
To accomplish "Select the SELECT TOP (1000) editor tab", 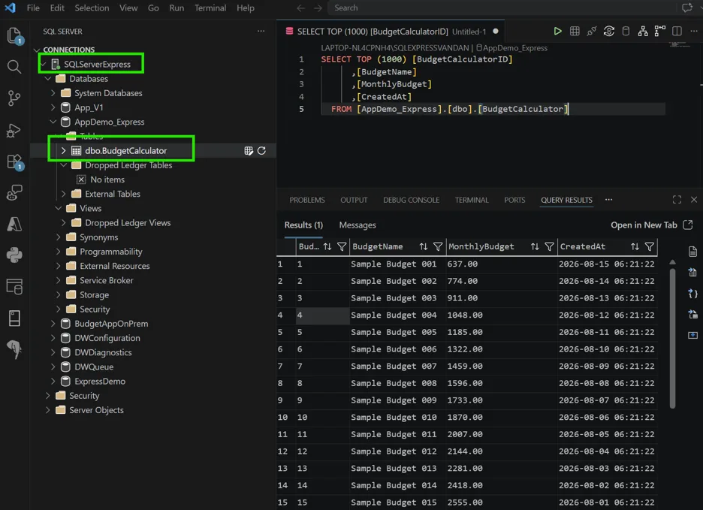I will pyautogui.click(x=391, y=32).
